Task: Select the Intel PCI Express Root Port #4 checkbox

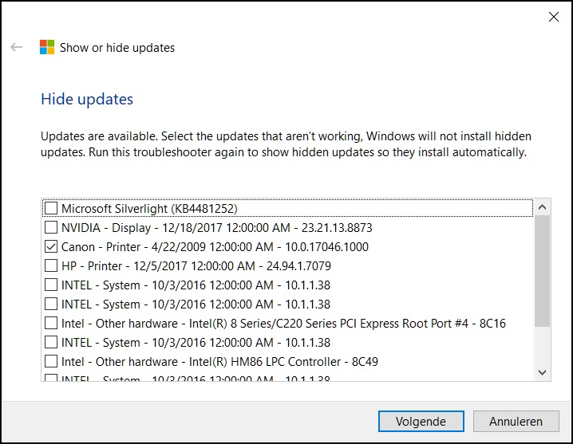Action: [x=51, y=323]
